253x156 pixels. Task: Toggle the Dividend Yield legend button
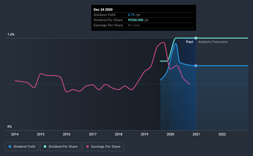[22, 147]
